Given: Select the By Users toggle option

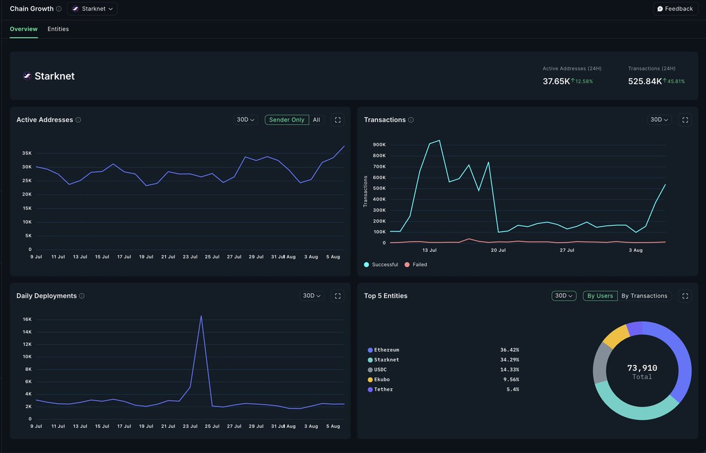Looking at the screenshot, I should point(600,296).
